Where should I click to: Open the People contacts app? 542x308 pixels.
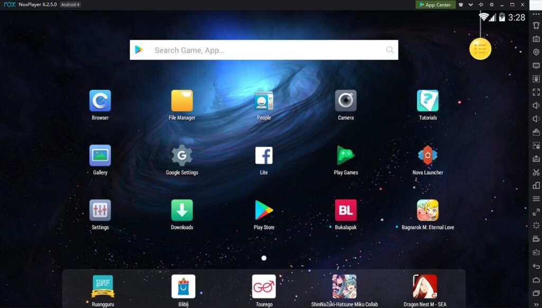pos(264,101)
